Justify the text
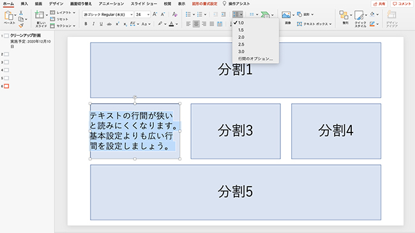Image resolution: width=415 pixels, height=233 pixels. coord(212,24)
